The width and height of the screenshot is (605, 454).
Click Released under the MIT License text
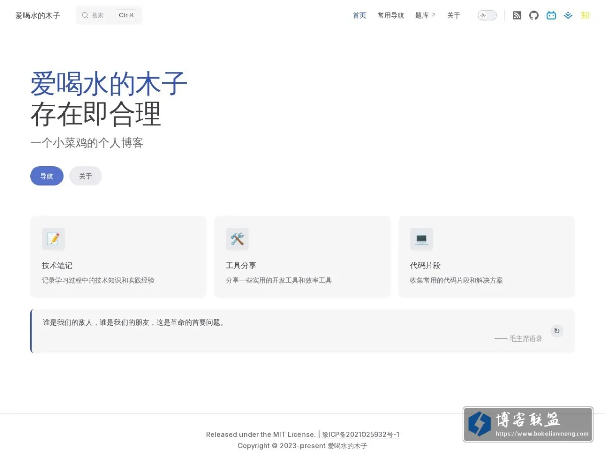point(261,434)
